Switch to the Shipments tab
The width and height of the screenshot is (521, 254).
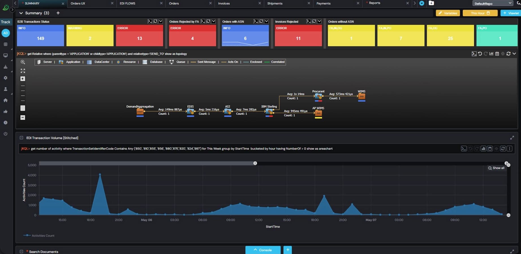point(275,3)
